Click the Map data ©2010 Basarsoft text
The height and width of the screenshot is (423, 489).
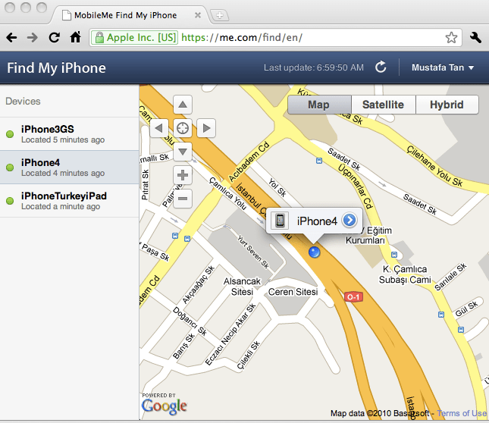pyautogui.click(x=380, y=413)
